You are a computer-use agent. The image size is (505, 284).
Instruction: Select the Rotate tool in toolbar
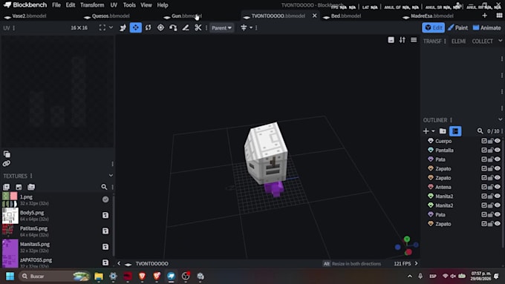(x=148, y=28)
